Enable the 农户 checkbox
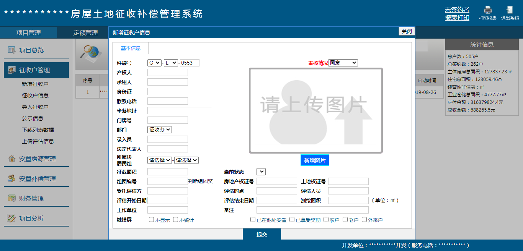 click(326, 219)
